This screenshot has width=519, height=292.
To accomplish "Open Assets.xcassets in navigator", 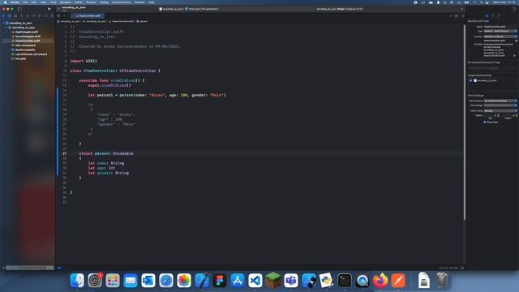I will (x=25, y=49).
